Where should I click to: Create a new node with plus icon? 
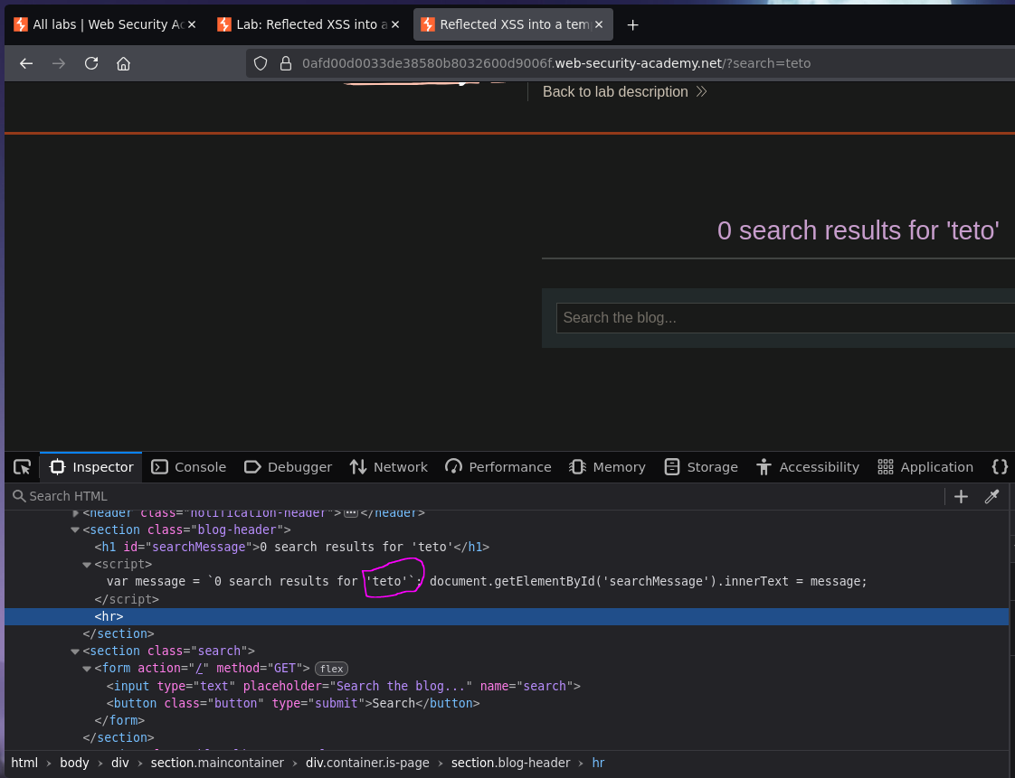click(961, 496)
